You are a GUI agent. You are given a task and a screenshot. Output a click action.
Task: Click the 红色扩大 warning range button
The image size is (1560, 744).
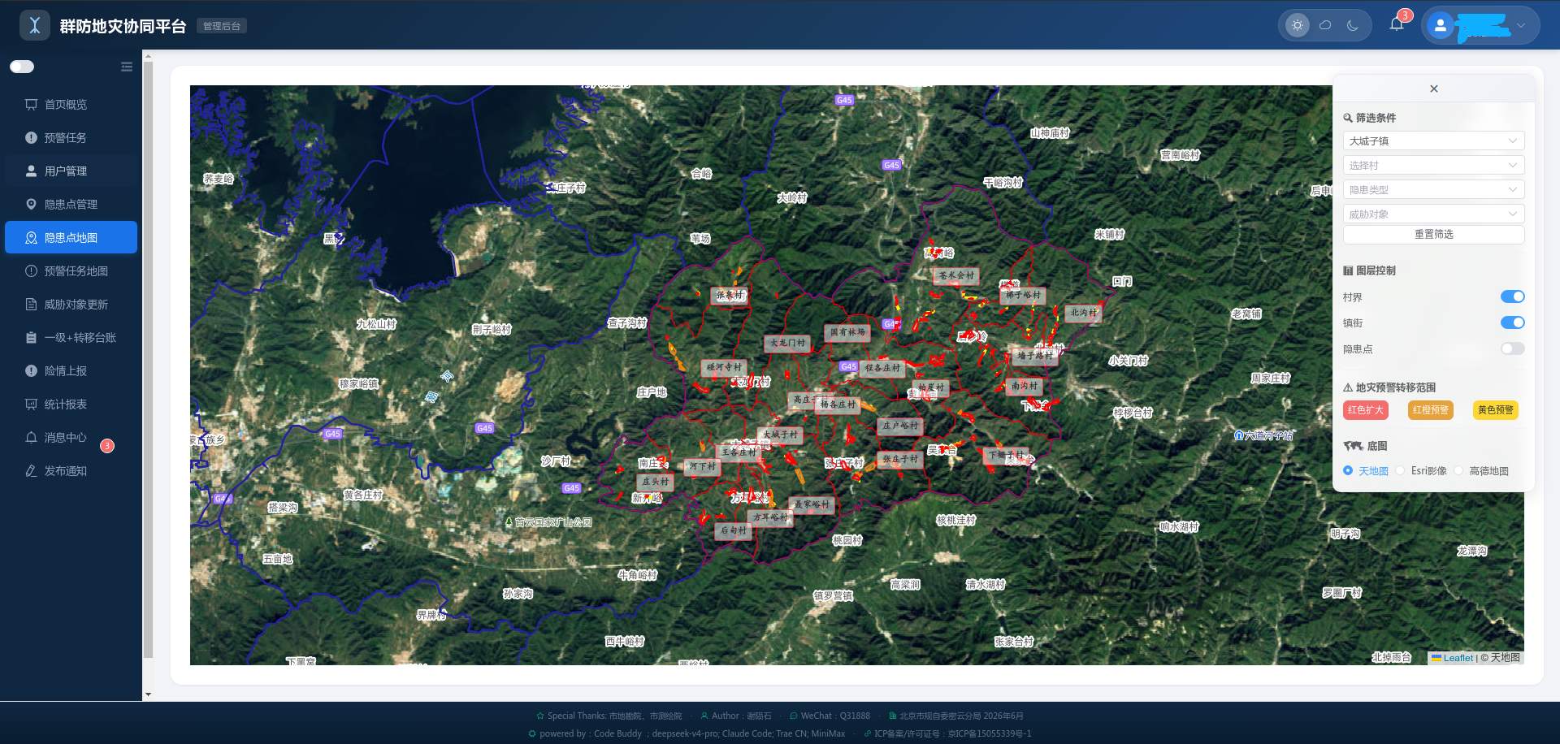point(1366,410)
